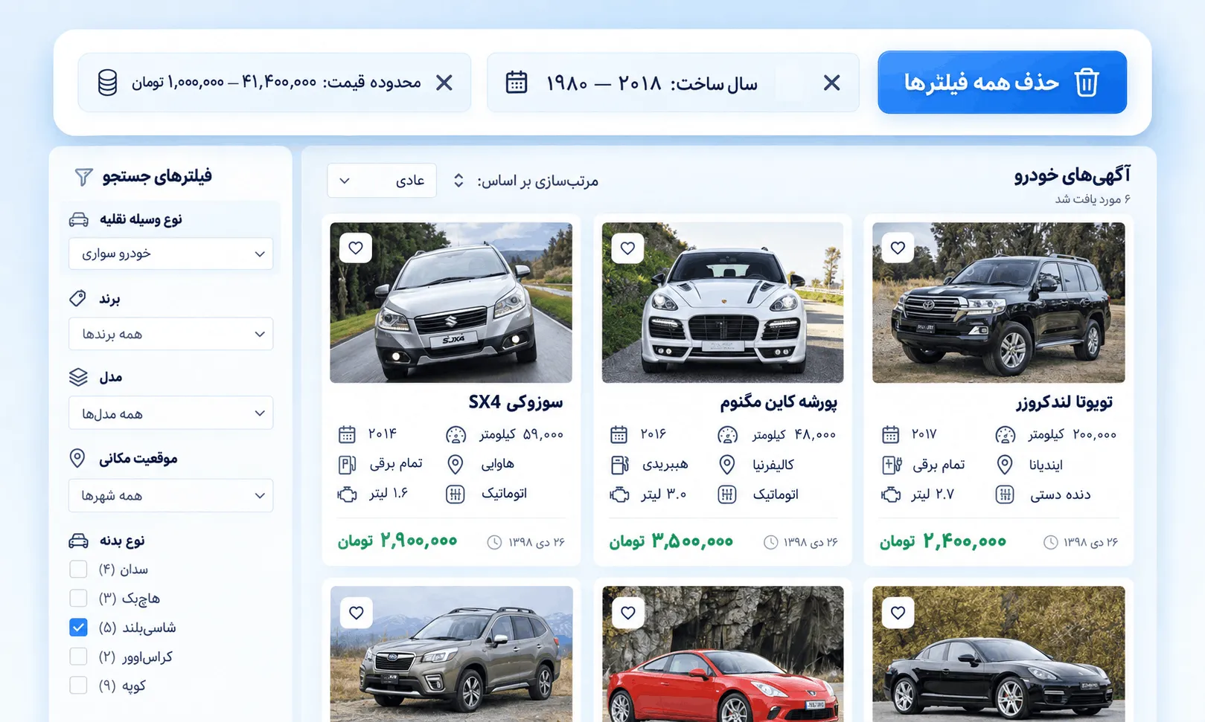Click the car icon next to body type label

coord(78,541)
